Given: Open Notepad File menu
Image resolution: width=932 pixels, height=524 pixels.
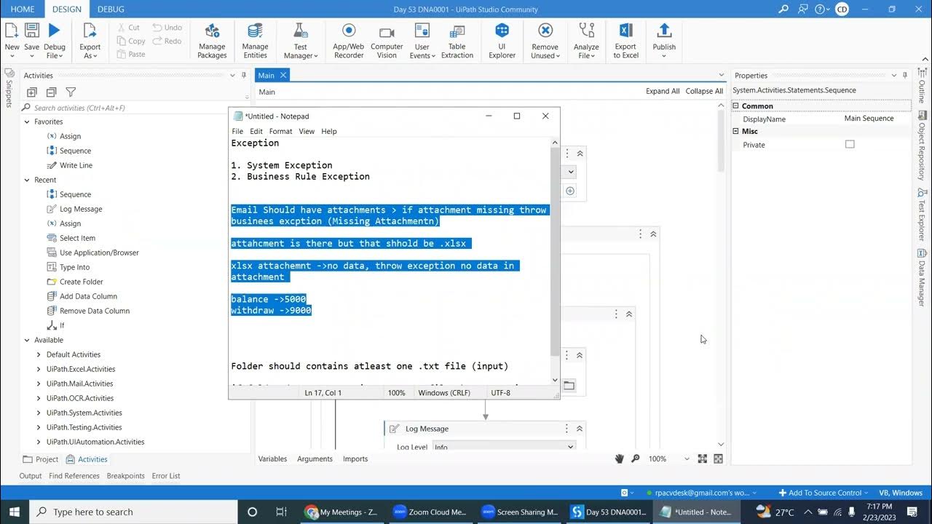Looking at the screenshot, I should (237, 131).
